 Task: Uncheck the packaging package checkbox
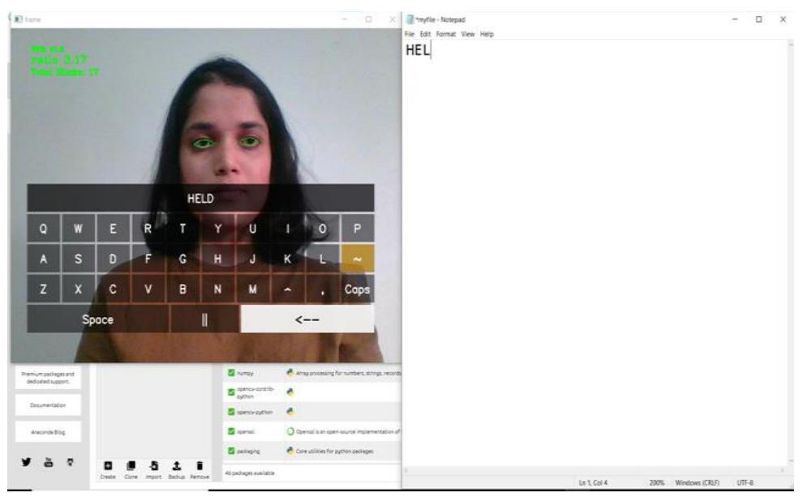(231, 451)
